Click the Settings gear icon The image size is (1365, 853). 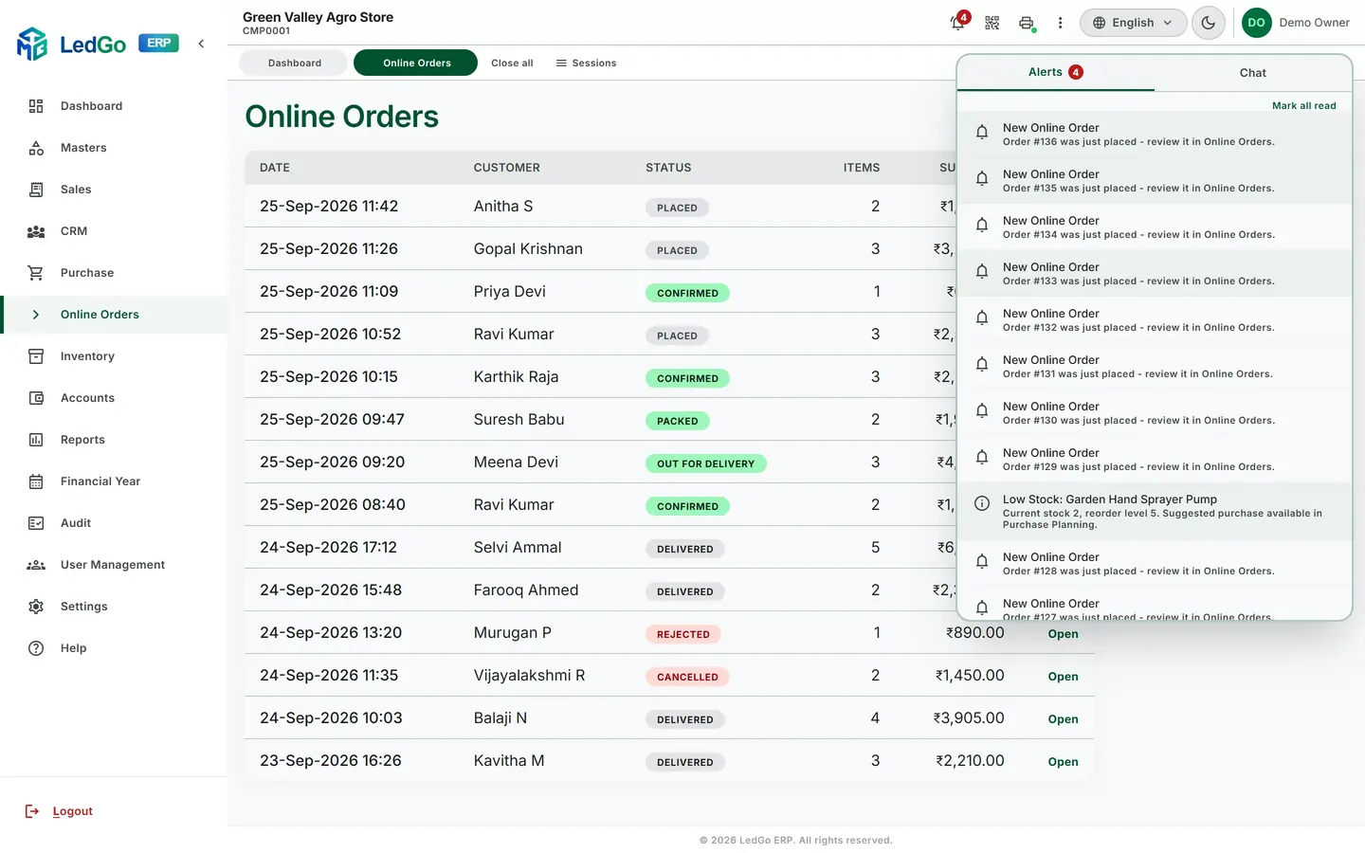36,607
